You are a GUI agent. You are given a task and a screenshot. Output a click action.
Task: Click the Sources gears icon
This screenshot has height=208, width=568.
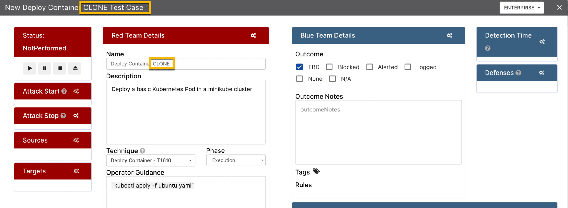click(x=76, y=140)
